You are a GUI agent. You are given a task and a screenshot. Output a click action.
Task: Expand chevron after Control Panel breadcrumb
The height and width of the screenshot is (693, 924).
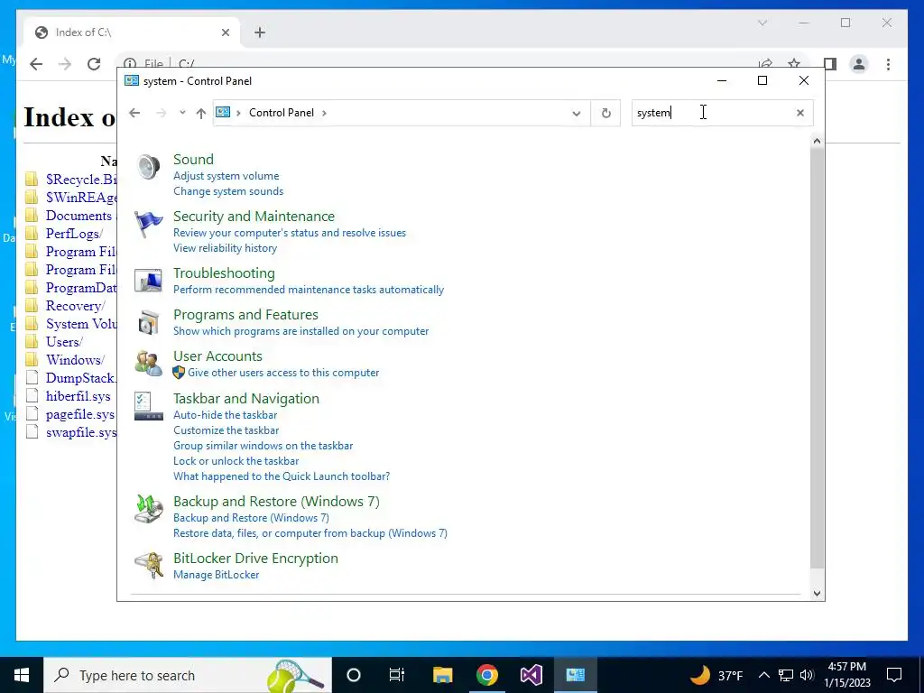pyautogui.click(x=324, y=113)
